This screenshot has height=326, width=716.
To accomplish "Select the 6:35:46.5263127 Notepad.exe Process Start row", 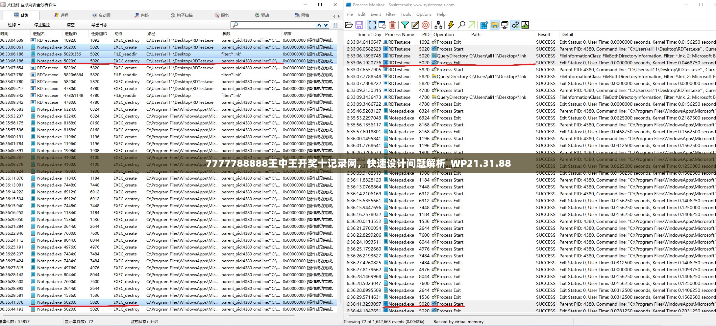I will pos(530,111).
